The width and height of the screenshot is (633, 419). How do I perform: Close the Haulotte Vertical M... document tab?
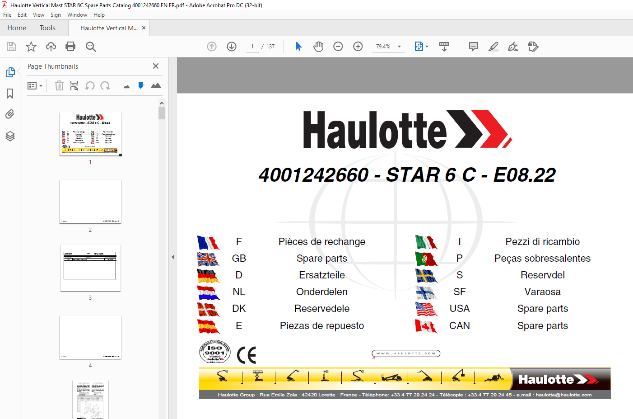[x=144, y=28]
